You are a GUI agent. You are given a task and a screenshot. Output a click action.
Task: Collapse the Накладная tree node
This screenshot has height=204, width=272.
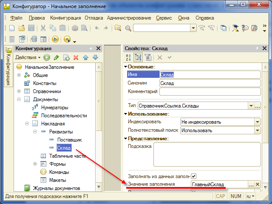pyautogui.click(x=27, y=124)
